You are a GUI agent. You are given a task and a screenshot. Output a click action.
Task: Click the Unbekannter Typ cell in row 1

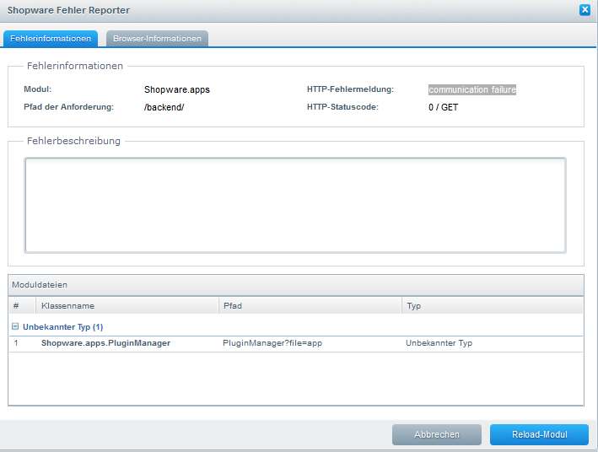439,343
